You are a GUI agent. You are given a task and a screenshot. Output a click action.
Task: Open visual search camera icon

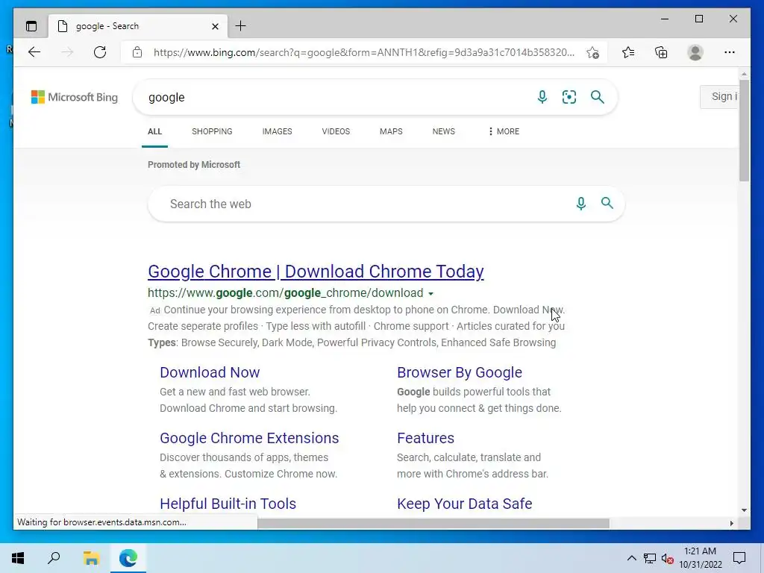[x=569, y=97]
